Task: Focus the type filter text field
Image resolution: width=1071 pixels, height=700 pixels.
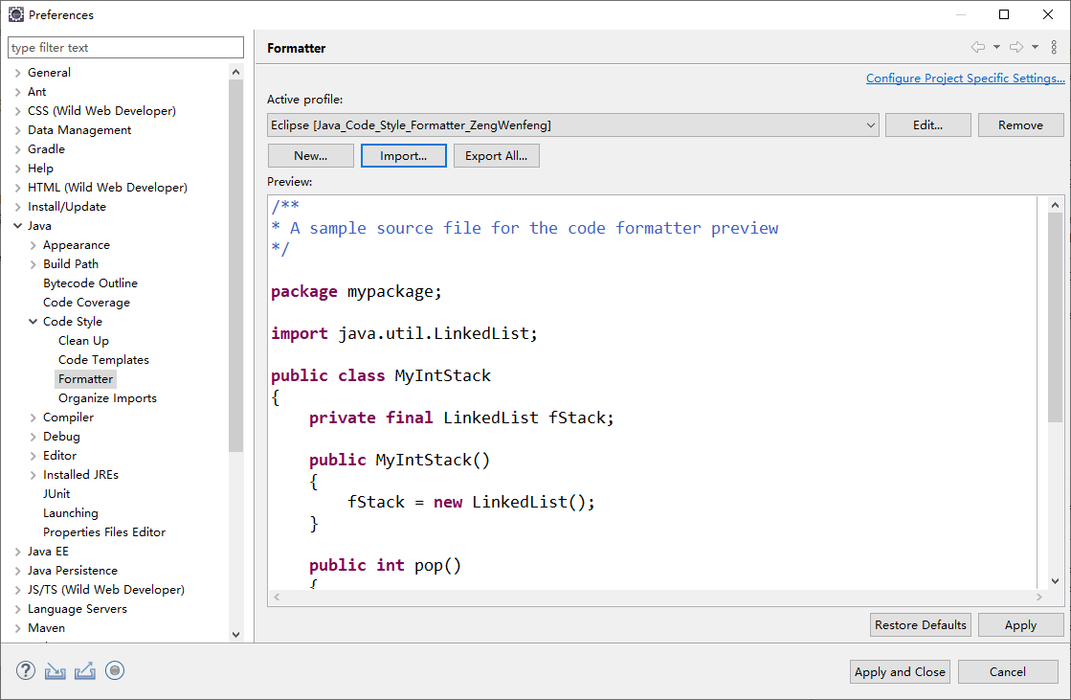Action: click(125, 47)
